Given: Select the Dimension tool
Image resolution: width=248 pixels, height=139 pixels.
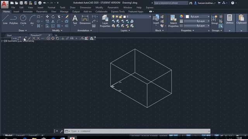Looking at the screenshot, I should (85, 20).
